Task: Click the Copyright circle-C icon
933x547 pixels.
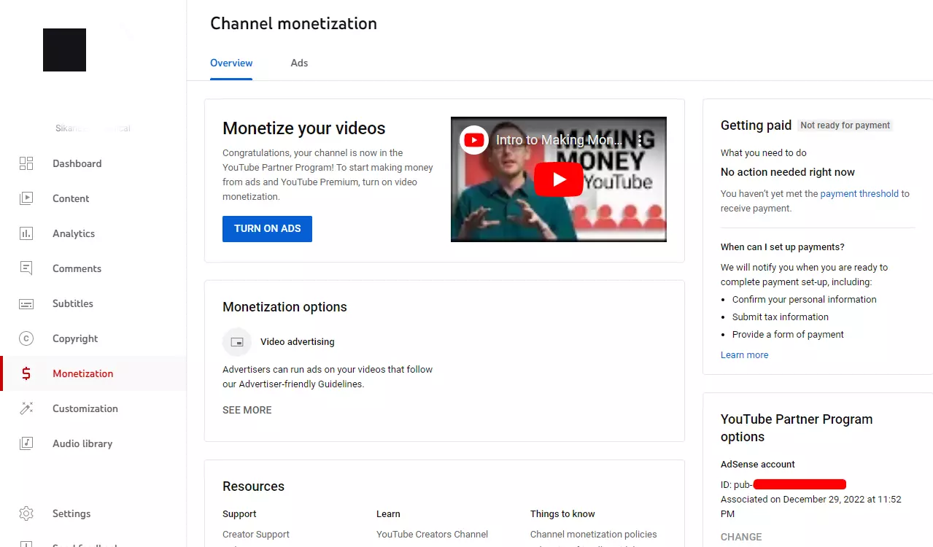Action: tap(26, 338)
